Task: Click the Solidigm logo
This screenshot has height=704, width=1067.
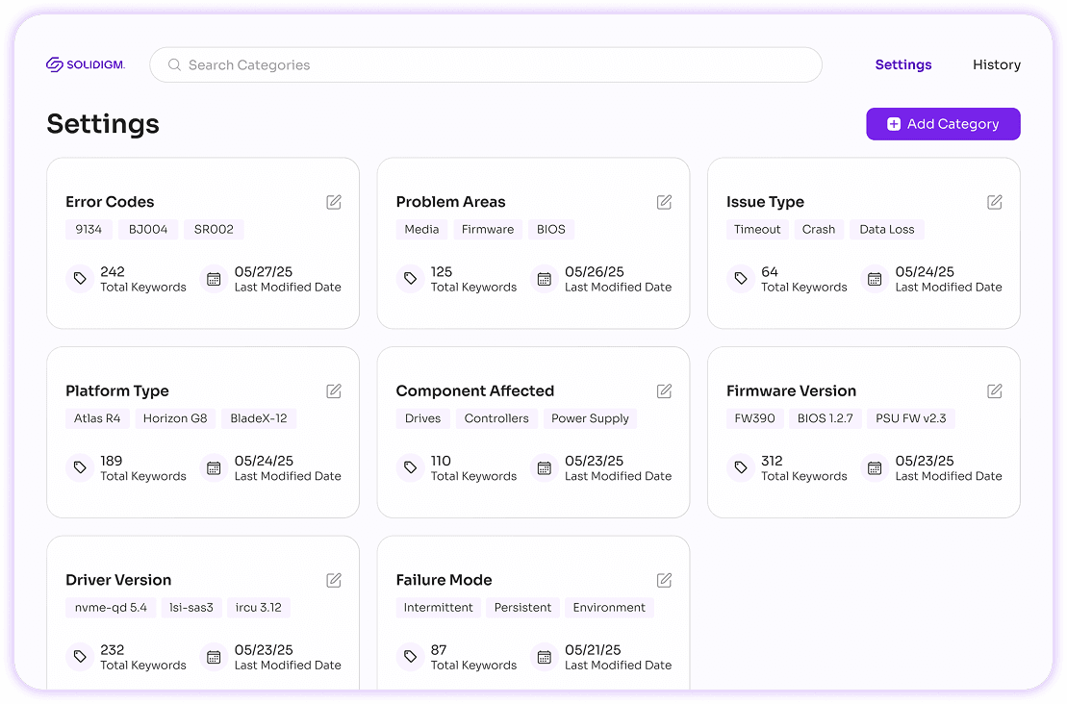Action: pyautogui.click(x=86, y=64)
